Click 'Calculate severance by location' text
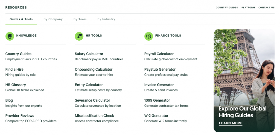 pos(98,106)
